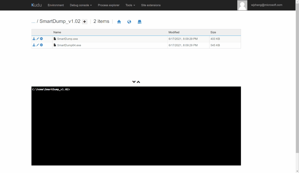The image size is (299, 173).
Task: Expand file list with up chevron
Action: (x=138, y=82)
